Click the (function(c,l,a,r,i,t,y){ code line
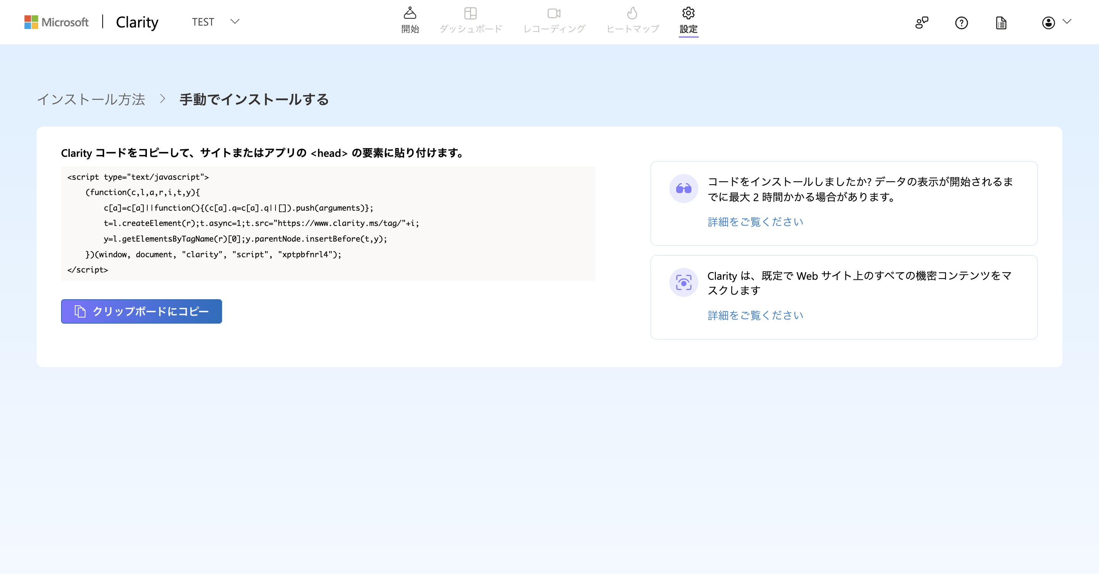 point(142,192)
